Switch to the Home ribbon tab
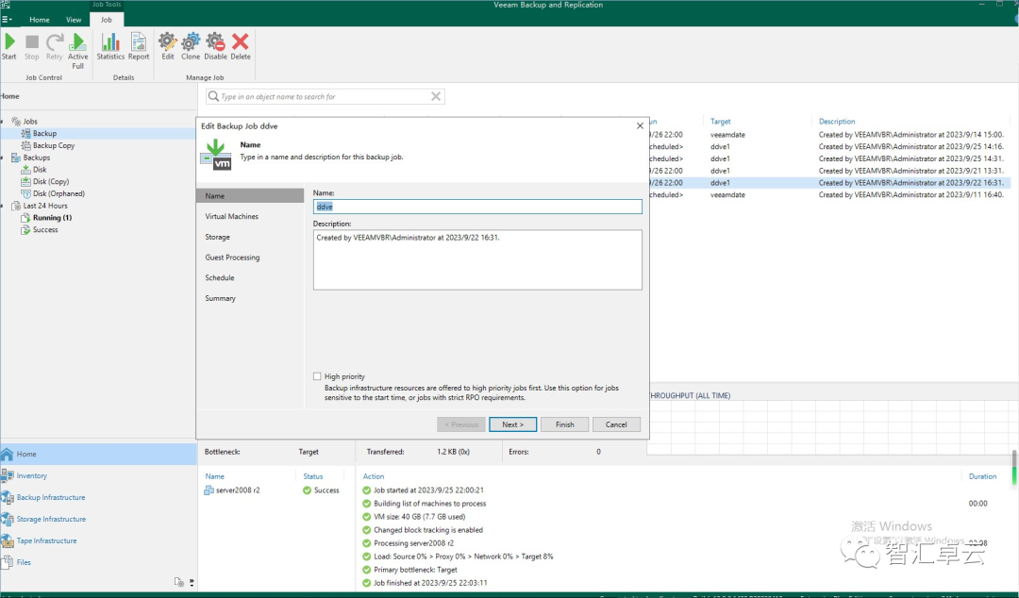This screenshot has width=1019, height=598. click(x=39, y=20)
